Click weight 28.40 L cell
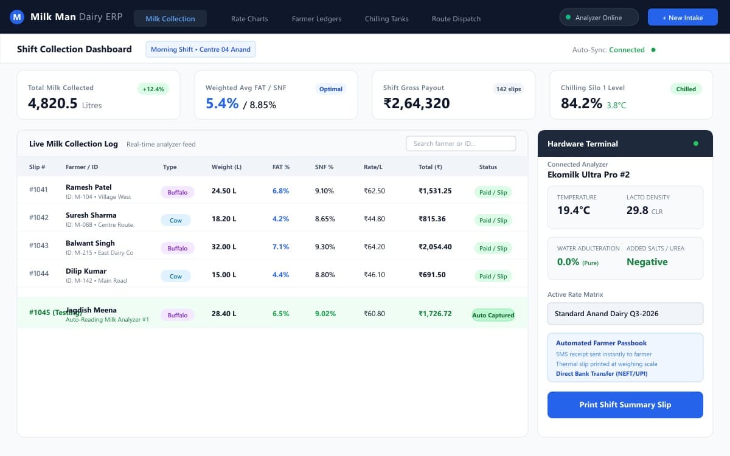Screen dimensions: 730x456 (x=224, y=314)
